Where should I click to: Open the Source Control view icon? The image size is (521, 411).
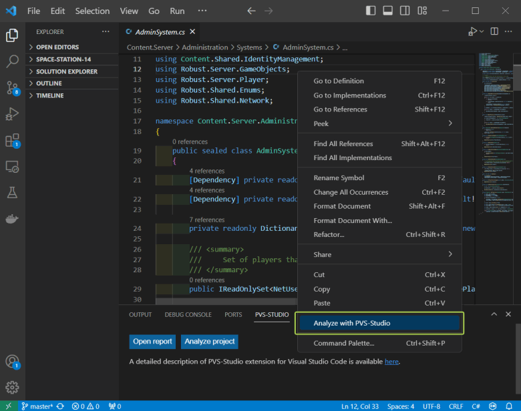[x=12, y=87]
